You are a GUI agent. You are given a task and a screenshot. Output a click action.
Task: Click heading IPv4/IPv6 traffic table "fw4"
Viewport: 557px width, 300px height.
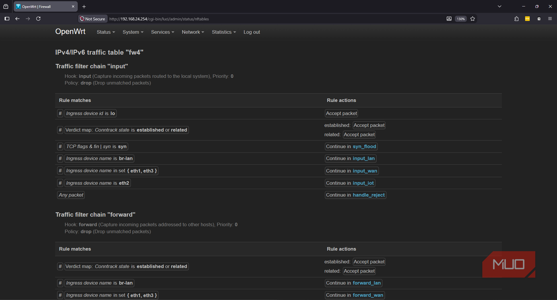(99, 52)
